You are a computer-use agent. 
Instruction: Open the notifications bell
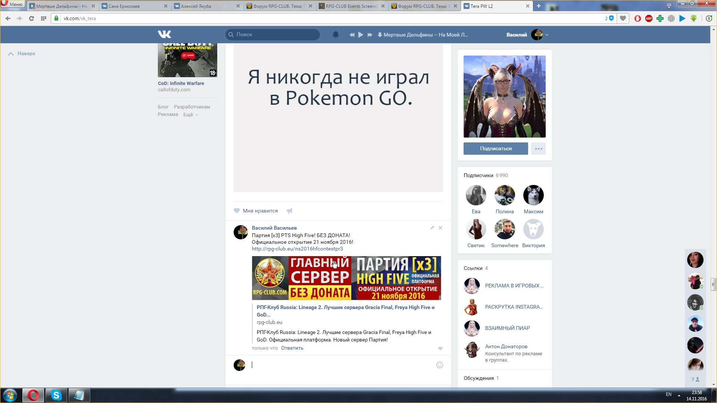click(336, 35)
